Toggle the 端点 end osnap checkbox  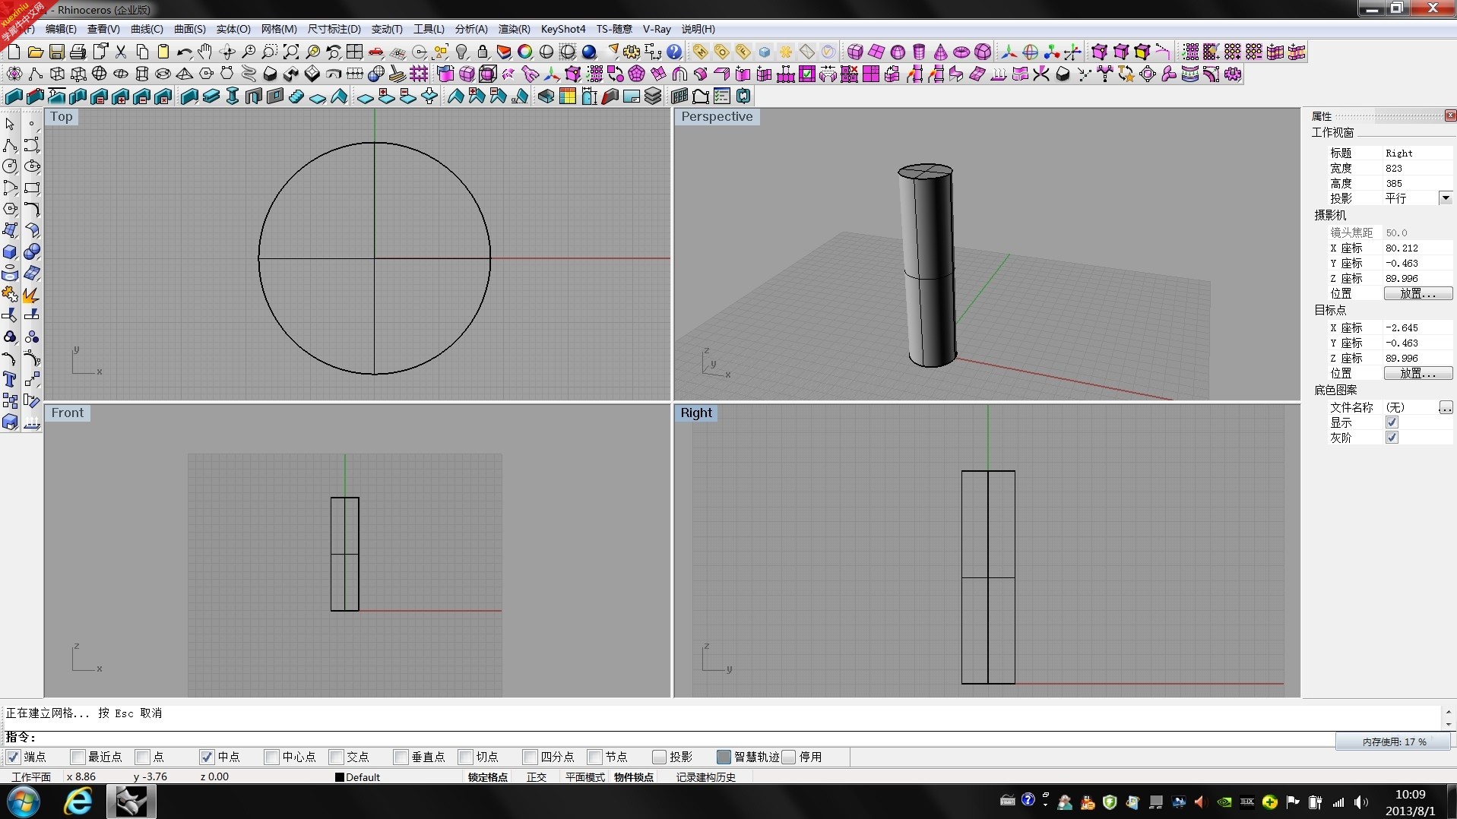point(13,757)
